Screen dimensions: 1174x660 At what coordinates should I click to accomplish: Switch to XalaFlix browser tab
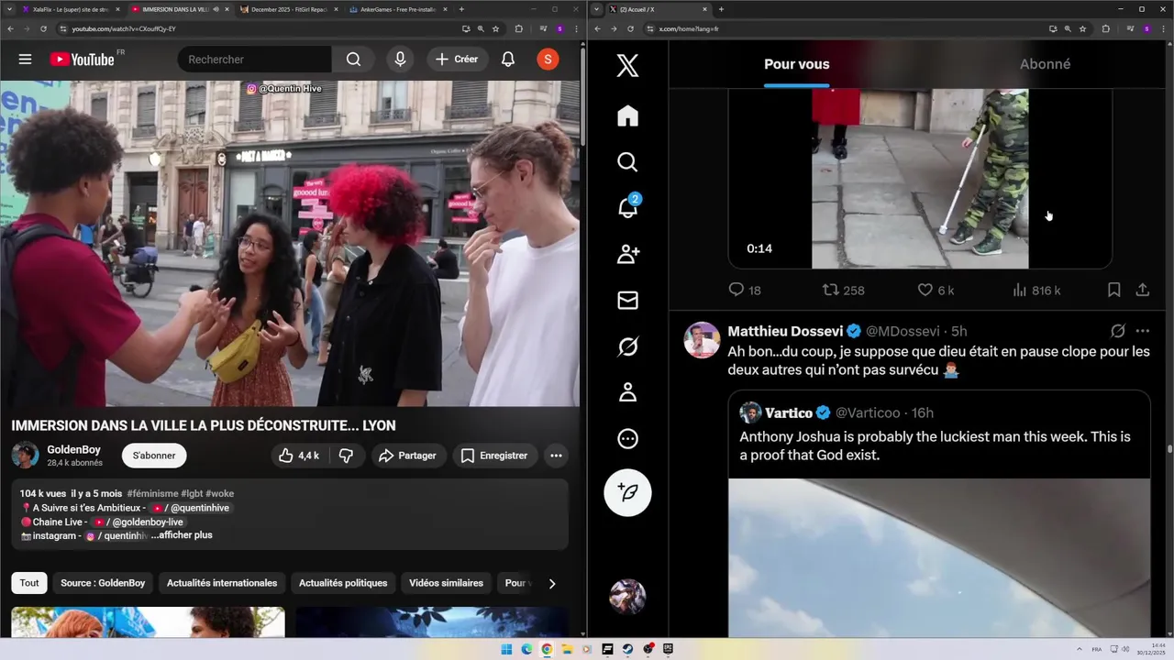pos(70,9)
